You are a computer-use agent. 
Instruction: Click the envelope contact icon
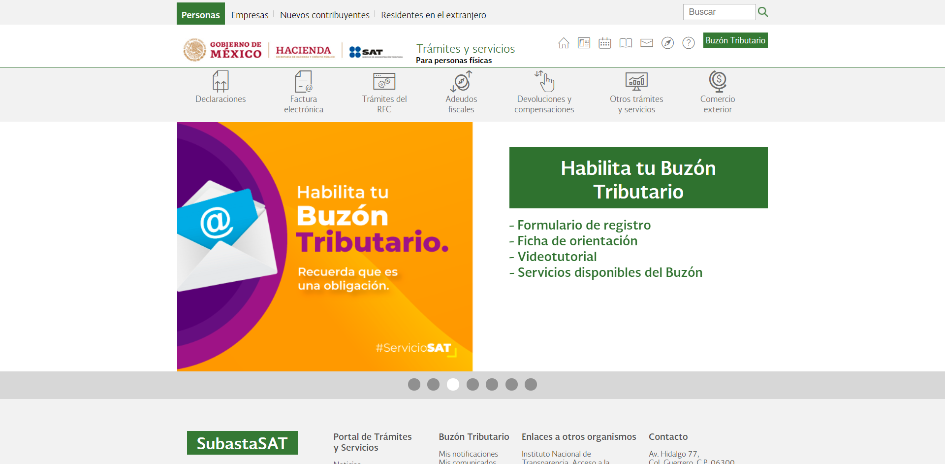(x=647, y=43)
